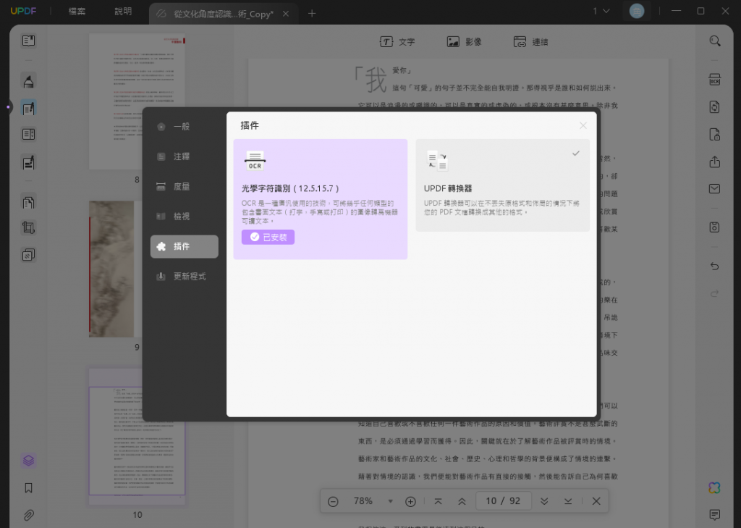Click the Redo arrow icon

pyautogui.click(x=714, y=293)
